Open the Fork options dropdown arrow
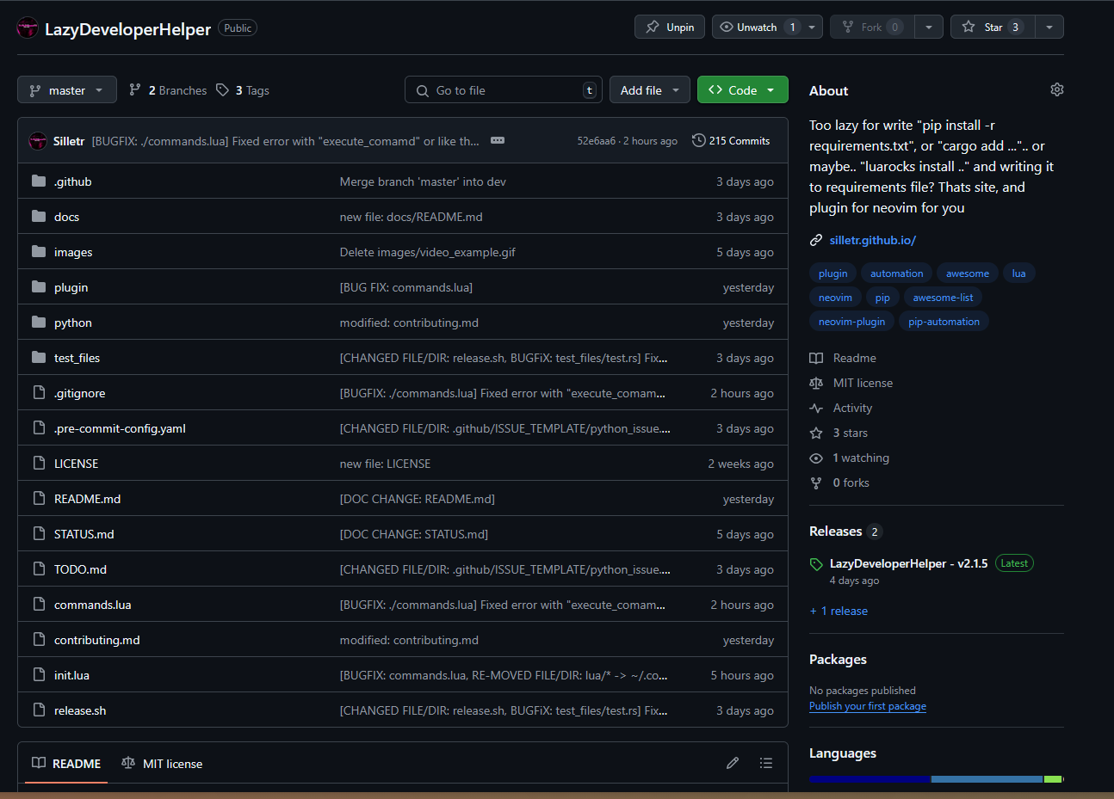The height and width of the screenshot is (799, 1114). pos(929,27)
